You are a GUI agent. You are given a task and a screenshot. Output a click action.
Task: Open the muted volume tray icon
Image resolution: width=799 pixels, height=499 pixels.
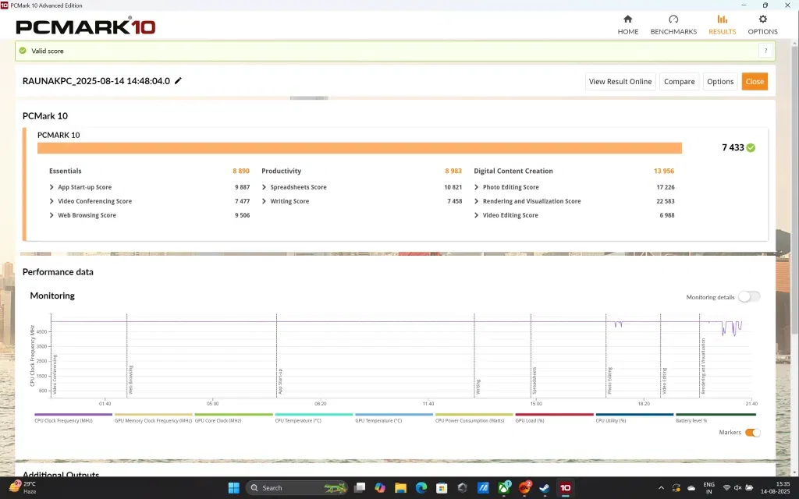738,488
